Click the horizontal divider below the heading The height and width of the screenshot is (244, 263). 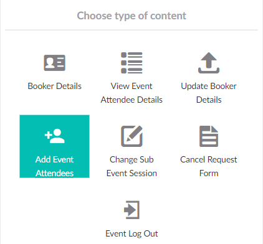(x=131, y=30)
